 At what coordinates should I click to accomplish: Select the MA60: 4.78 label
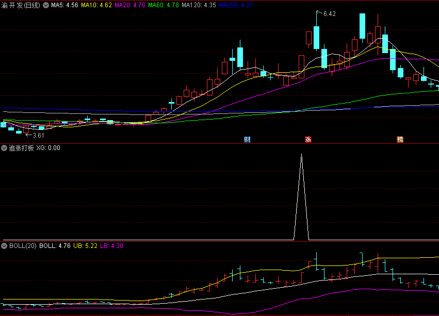164,5
